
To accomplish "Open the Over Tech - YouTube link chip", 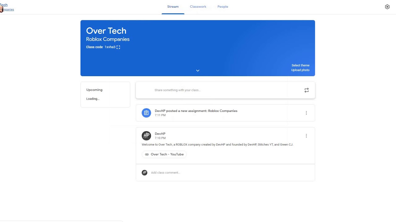I will point(164,154).
